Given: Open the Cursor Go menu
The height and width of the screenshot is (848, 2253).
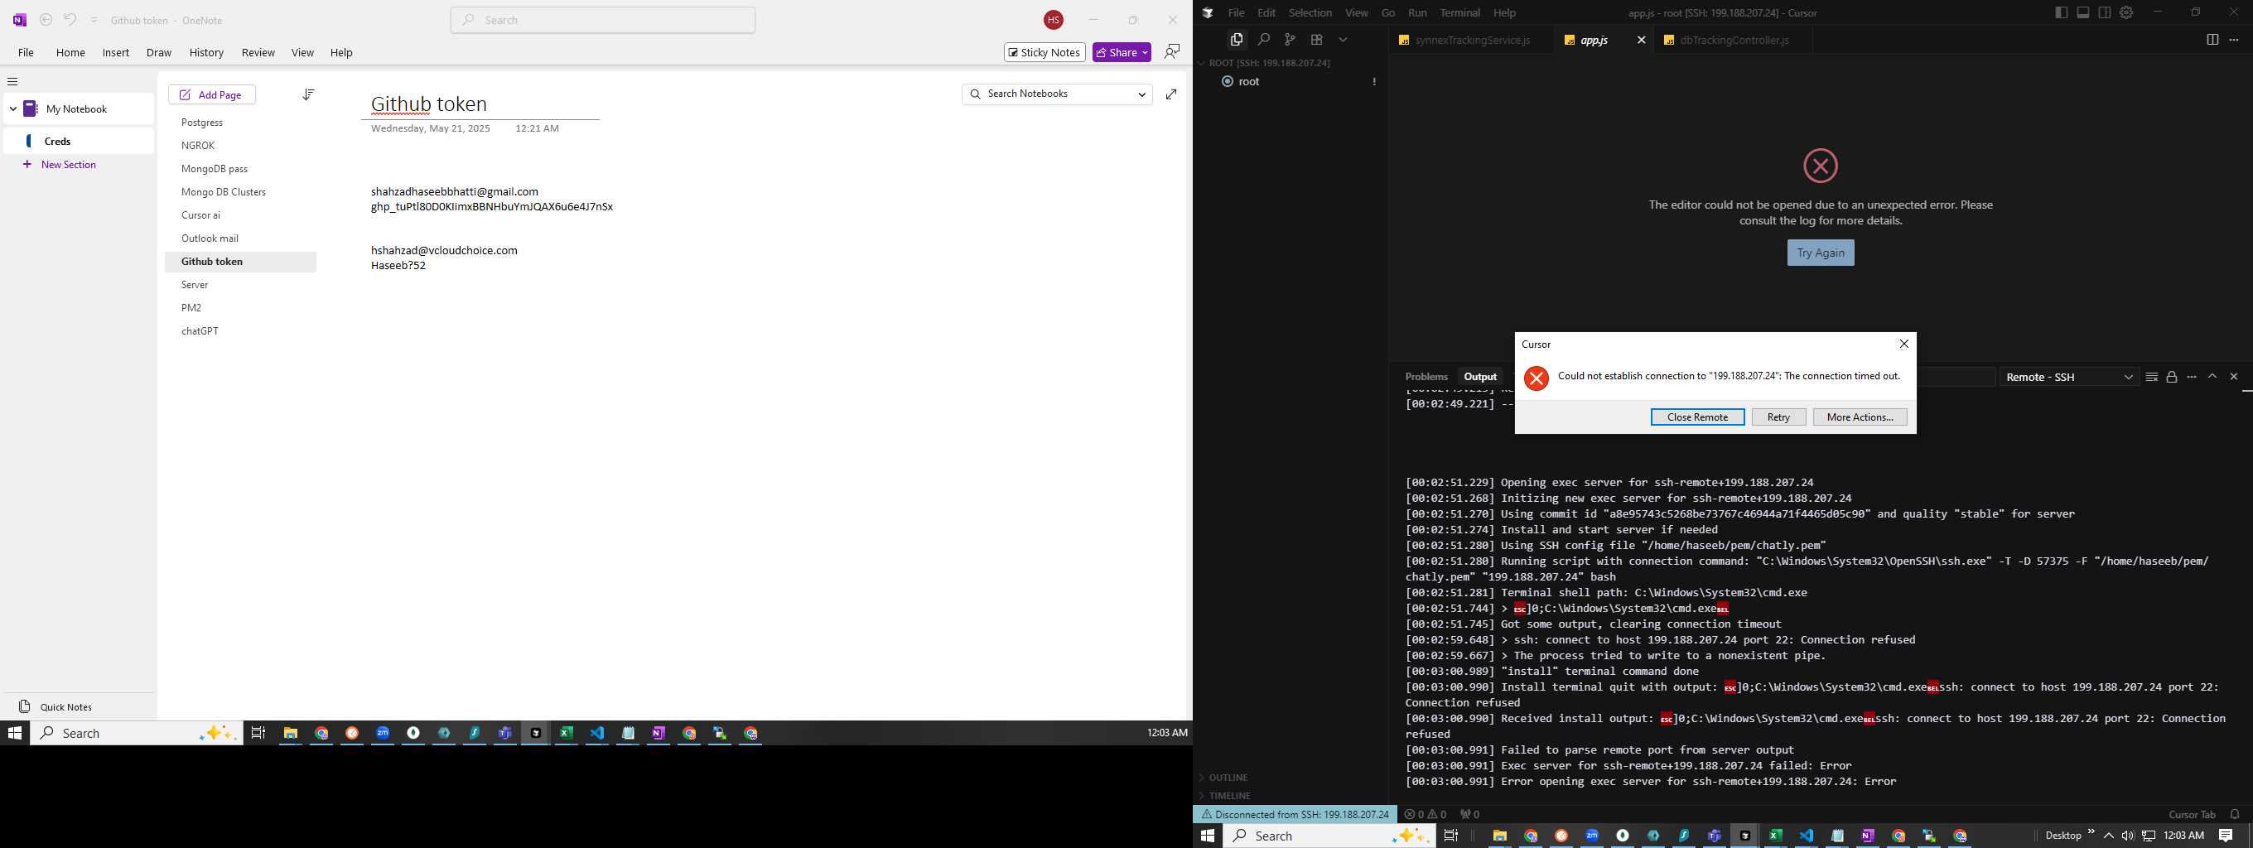Looking at the screenshot, I should pyautogui.click(x=1388, y=13).
